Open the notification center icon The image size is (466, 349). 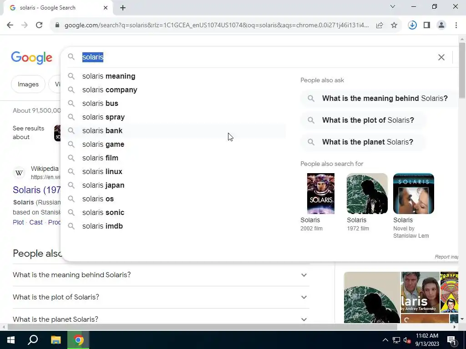pos(451,340)
